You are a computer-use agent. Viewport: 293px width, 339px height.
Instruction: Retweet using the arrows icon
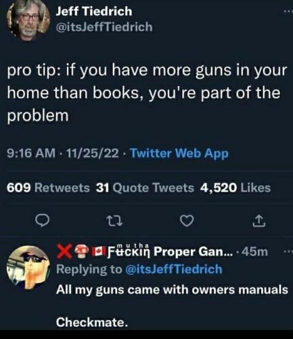click(x=114, y=220)
